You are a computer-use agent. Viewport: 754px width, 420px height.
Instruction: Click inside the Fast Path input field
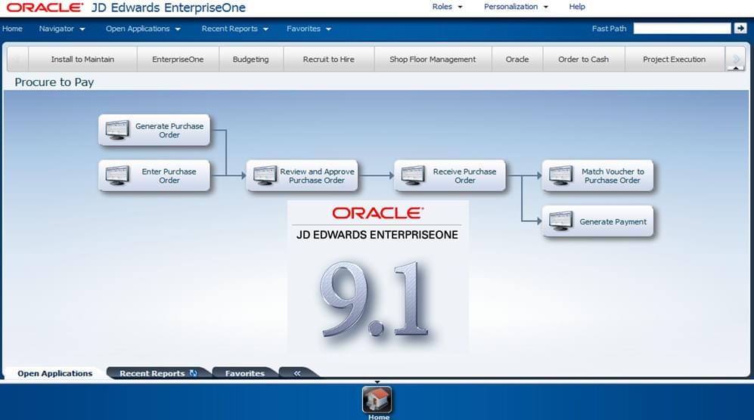click(x=681, y=29)
